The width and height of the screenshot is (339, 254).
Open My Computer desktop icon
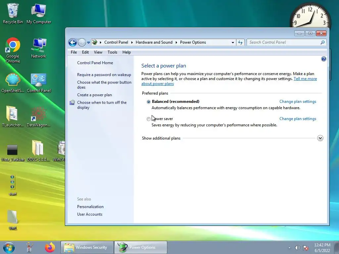tap(39, 13)
